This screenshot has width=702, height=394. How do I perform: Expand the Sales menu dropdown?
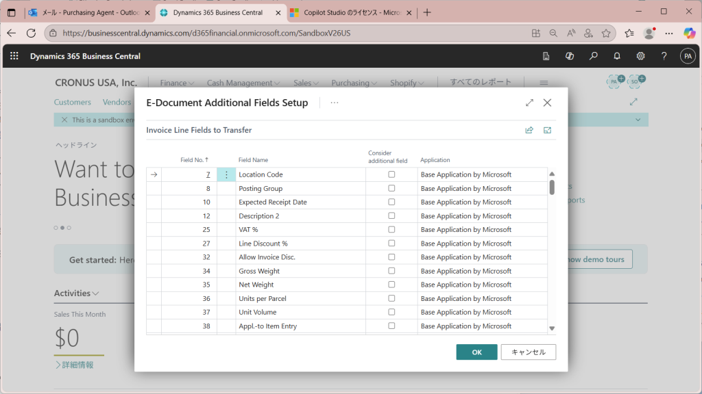pos(306,83)
